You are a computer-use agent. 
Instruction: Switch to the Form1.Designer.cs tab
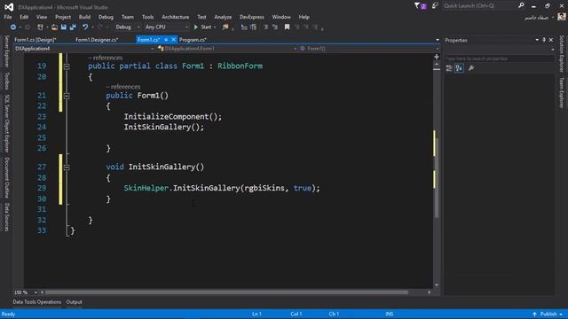97,40
